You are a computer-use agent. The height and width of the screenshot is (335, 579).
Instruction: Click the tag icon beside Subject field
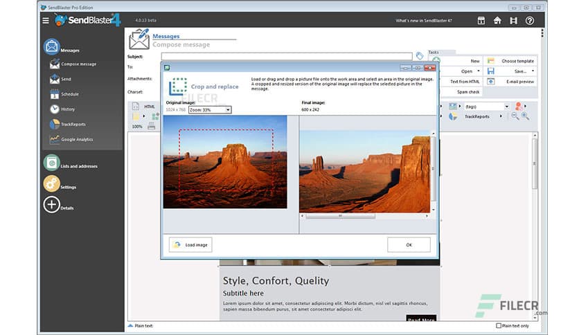[420, 55]
